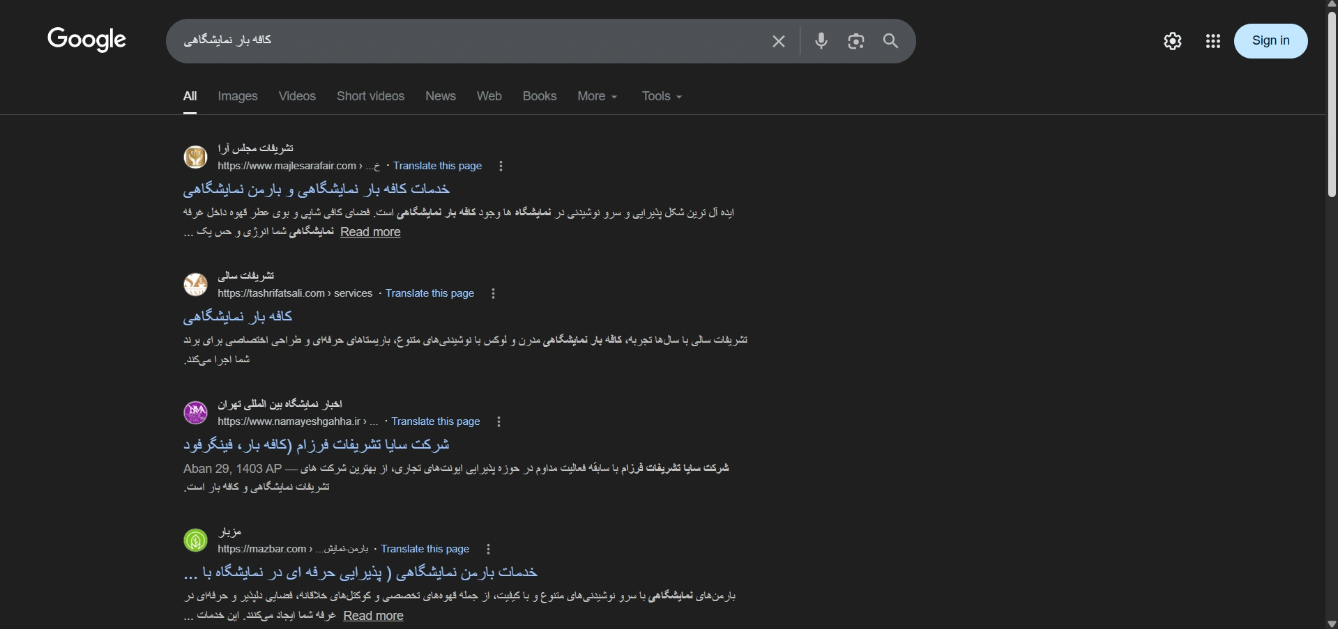Translate the tashrifatsali.com result page
This screenshot has height=629, width=1338.
[429, 293]
